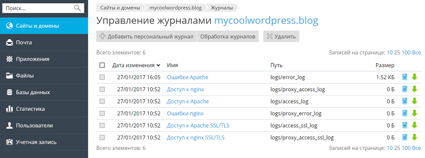Open the Файлы sidebar section
425x158 pixels.
pos(44,76)
